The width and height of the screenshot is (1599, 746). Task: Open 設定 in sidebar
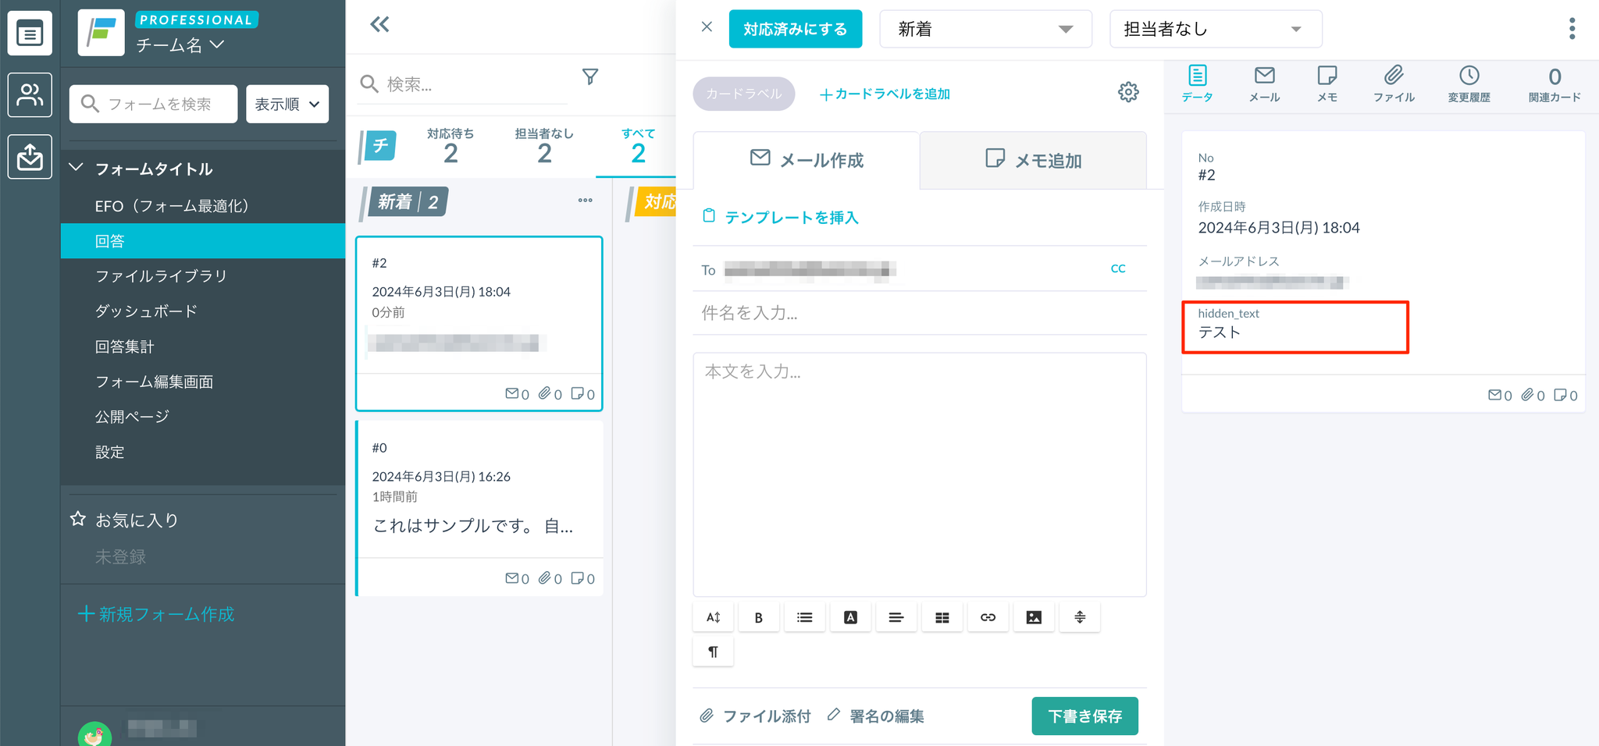(x=202, y=452)
